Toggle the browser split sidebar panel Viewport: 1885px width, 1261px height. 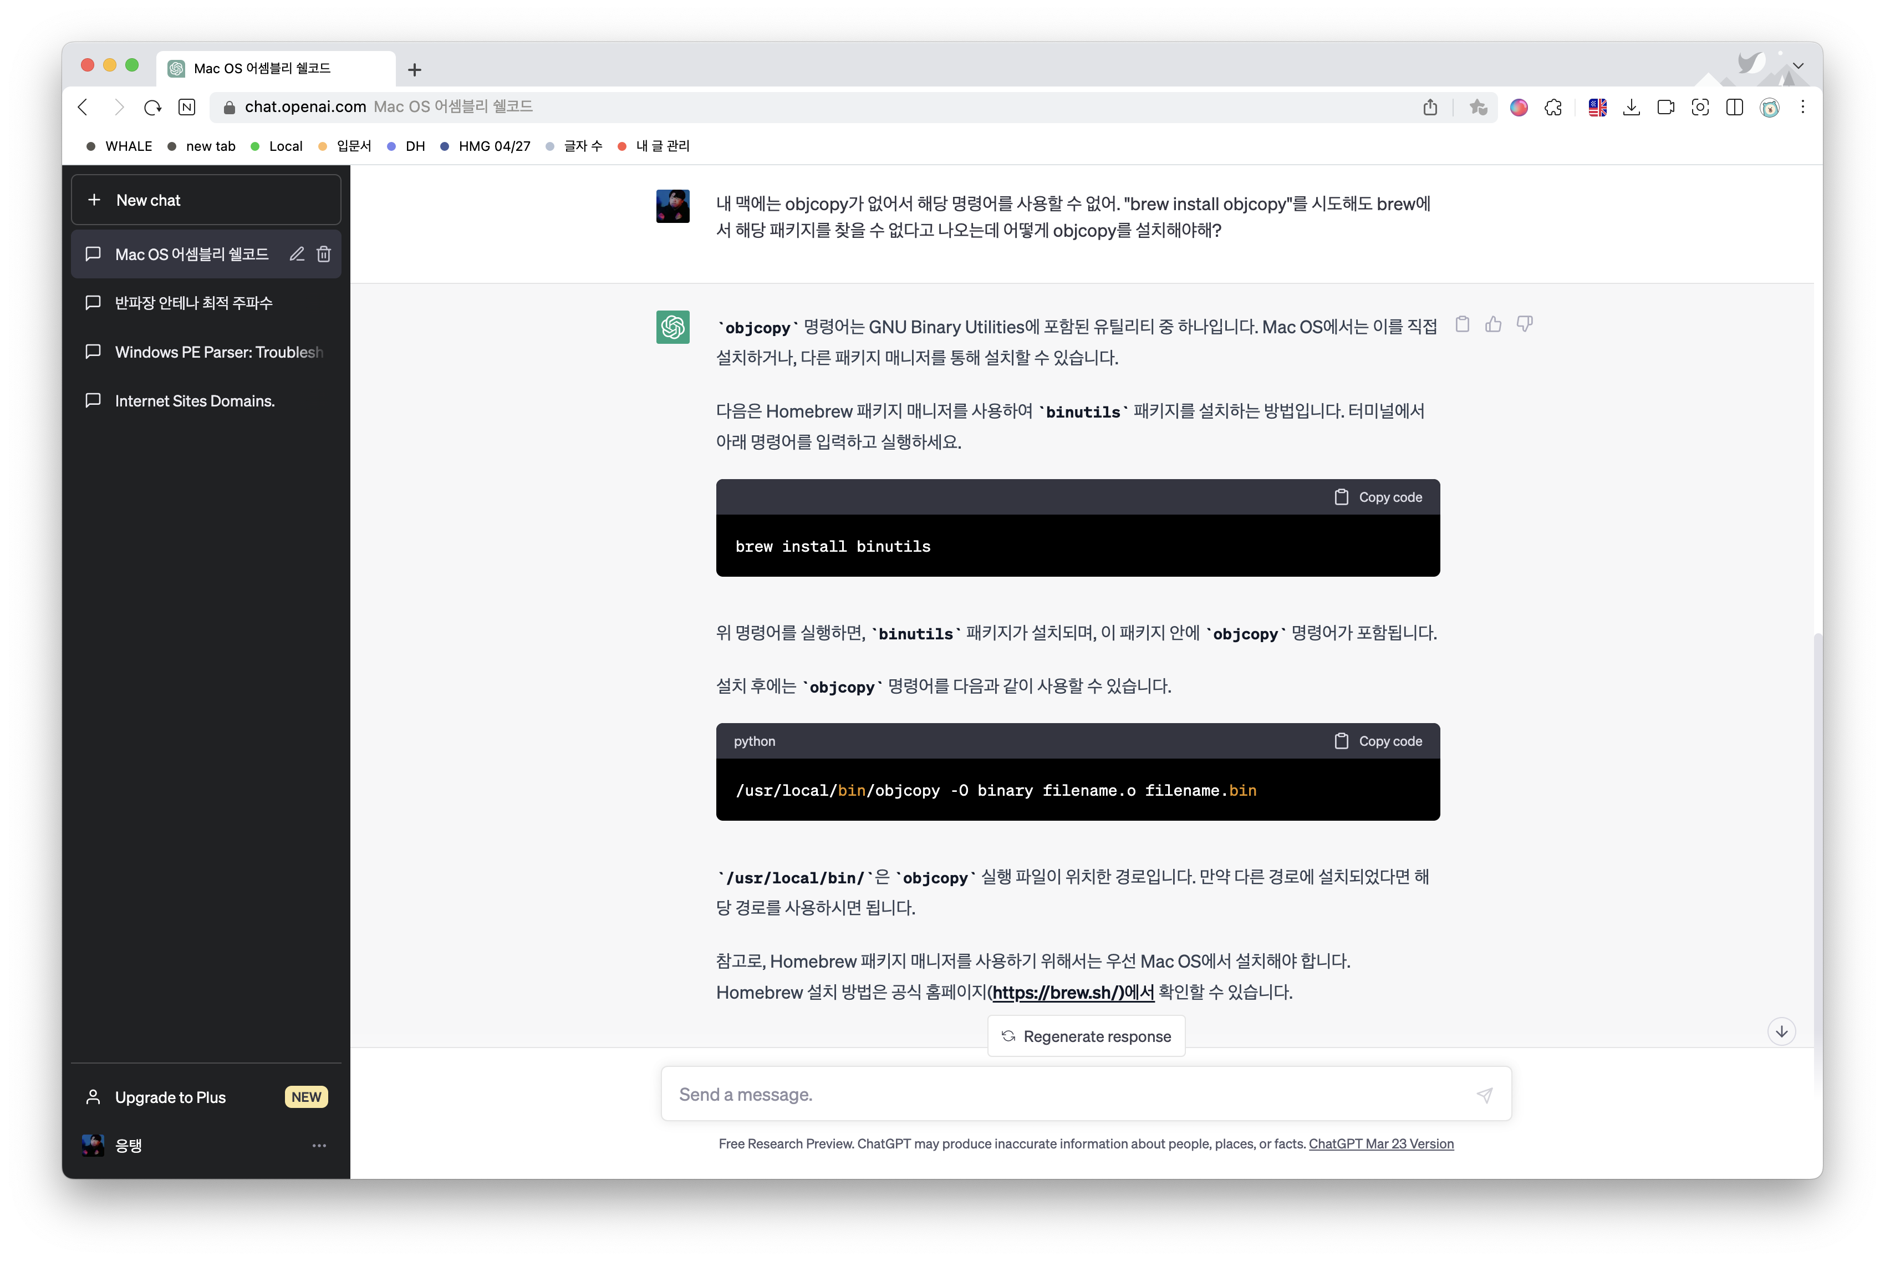(x=1735, y=107)
